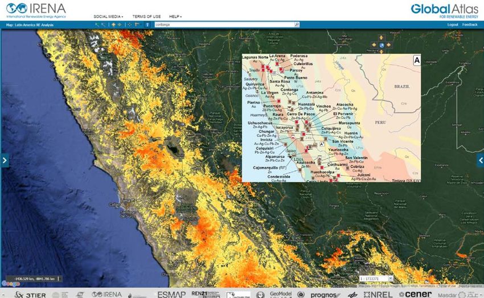This screenshot has width=484, height=298.
Task: Click the 'A' label on overlay map
Action: point(417,60)
